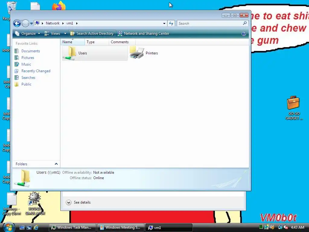Click the muted volume tray icon

tap(286, 227)
